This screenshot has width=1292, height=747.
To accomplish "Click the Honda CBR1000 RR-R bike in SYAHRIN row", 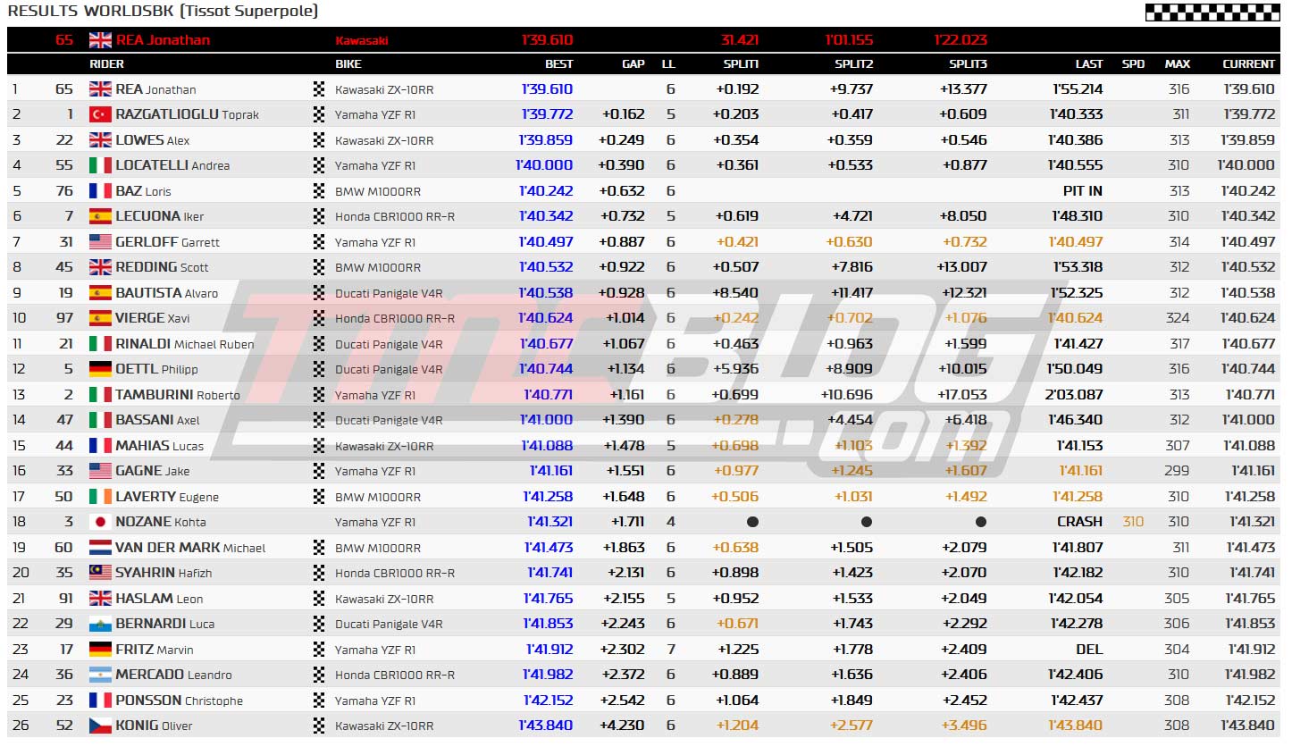I will [395, 573].
